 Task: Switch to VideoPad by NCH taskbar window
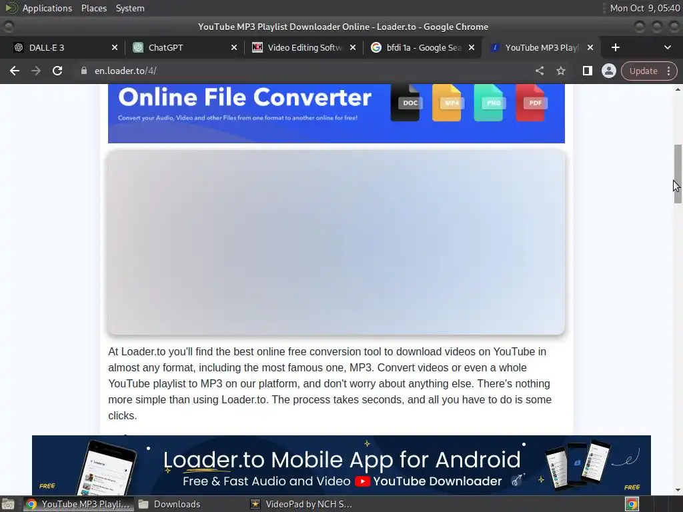coord(301,504)
